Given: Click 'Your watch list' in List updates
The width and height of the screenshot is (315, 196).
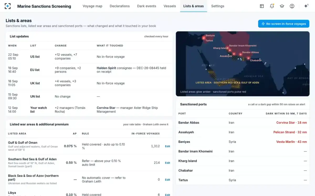Looking at the screenshot, I should [x=39, y=110].
